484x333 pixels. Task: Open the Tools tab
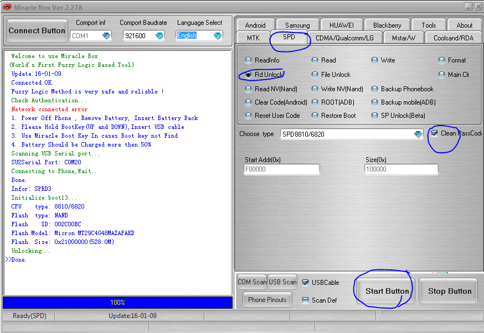[429, 25]
